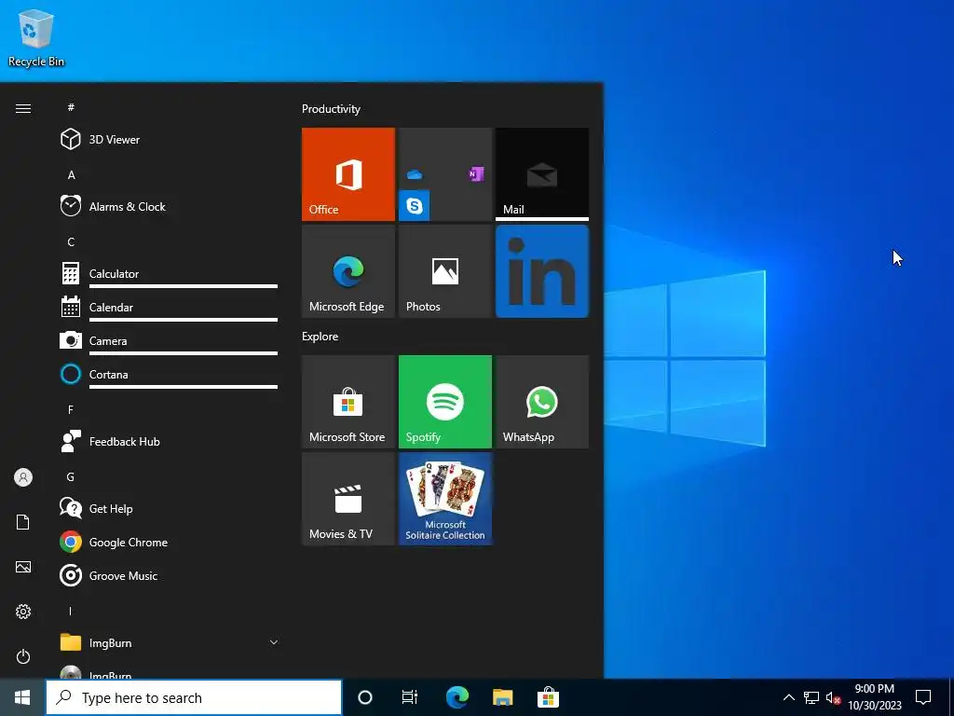Viewport: 954px width, 716px height.
Task: Launch Google Chrome from the app list
Action: pos(169,542)
